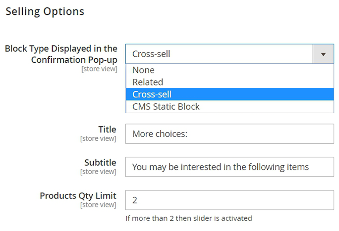Click the Title field label

107,129
